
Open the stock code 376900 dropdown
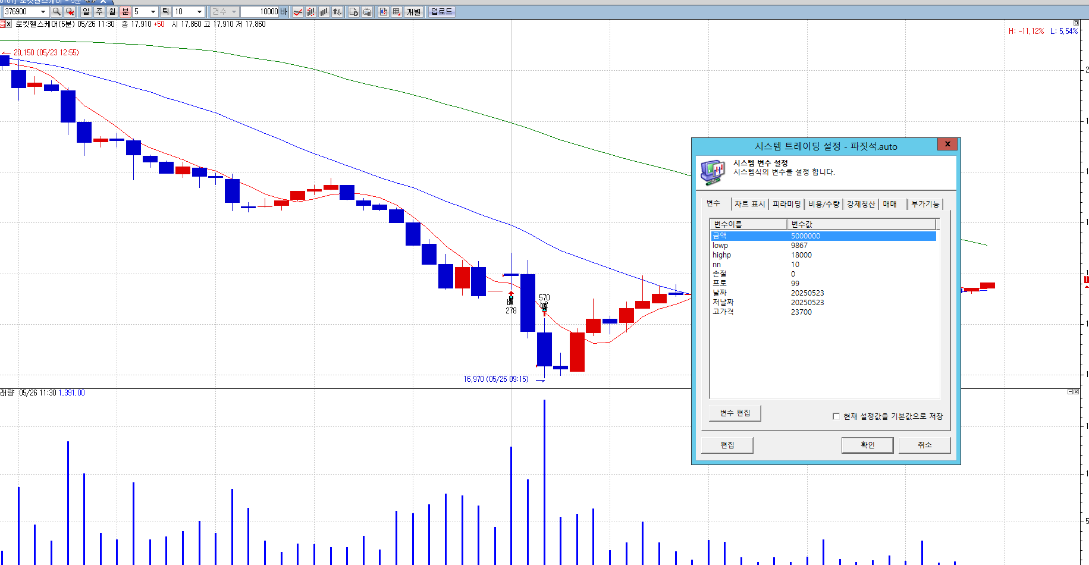43,12
